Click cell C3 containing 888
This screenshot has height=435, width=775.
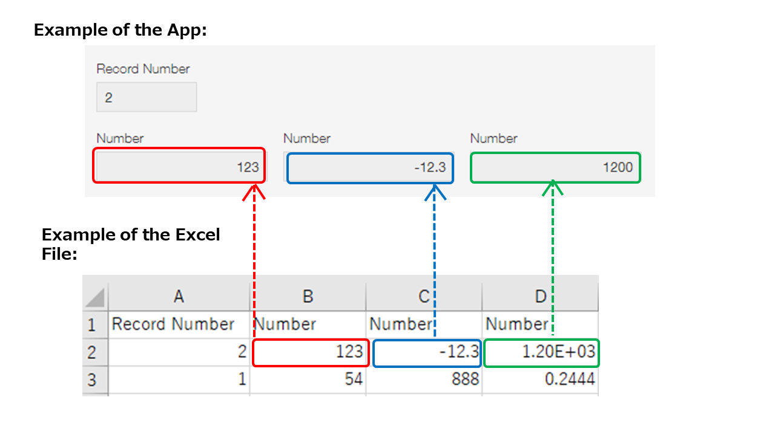(x=423, y=379)
